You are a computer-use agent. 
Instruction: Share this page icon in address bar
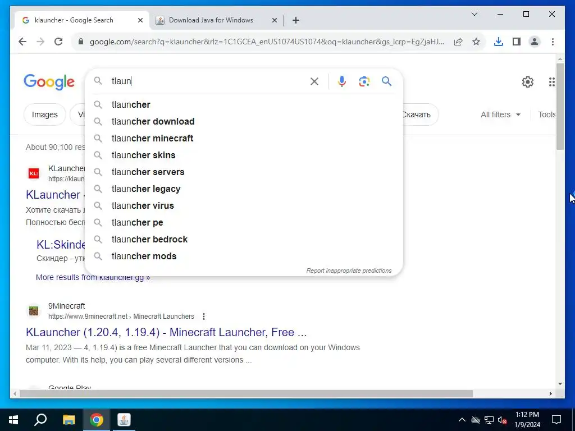(458, 42)
